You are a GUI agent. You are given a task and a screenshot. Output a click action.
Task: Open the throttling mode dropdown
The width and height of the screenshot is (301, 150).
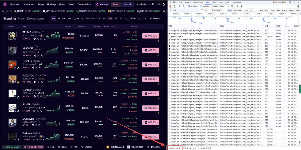point(220,6)
